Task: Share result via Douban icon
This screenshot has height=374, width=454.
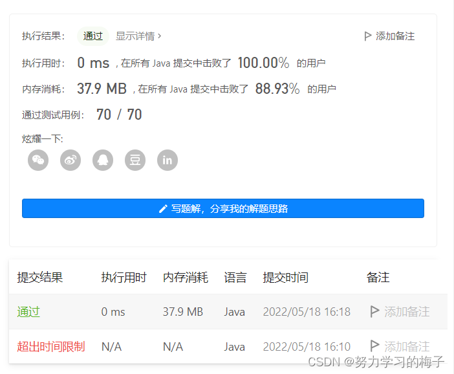Action: coord(135,160)
